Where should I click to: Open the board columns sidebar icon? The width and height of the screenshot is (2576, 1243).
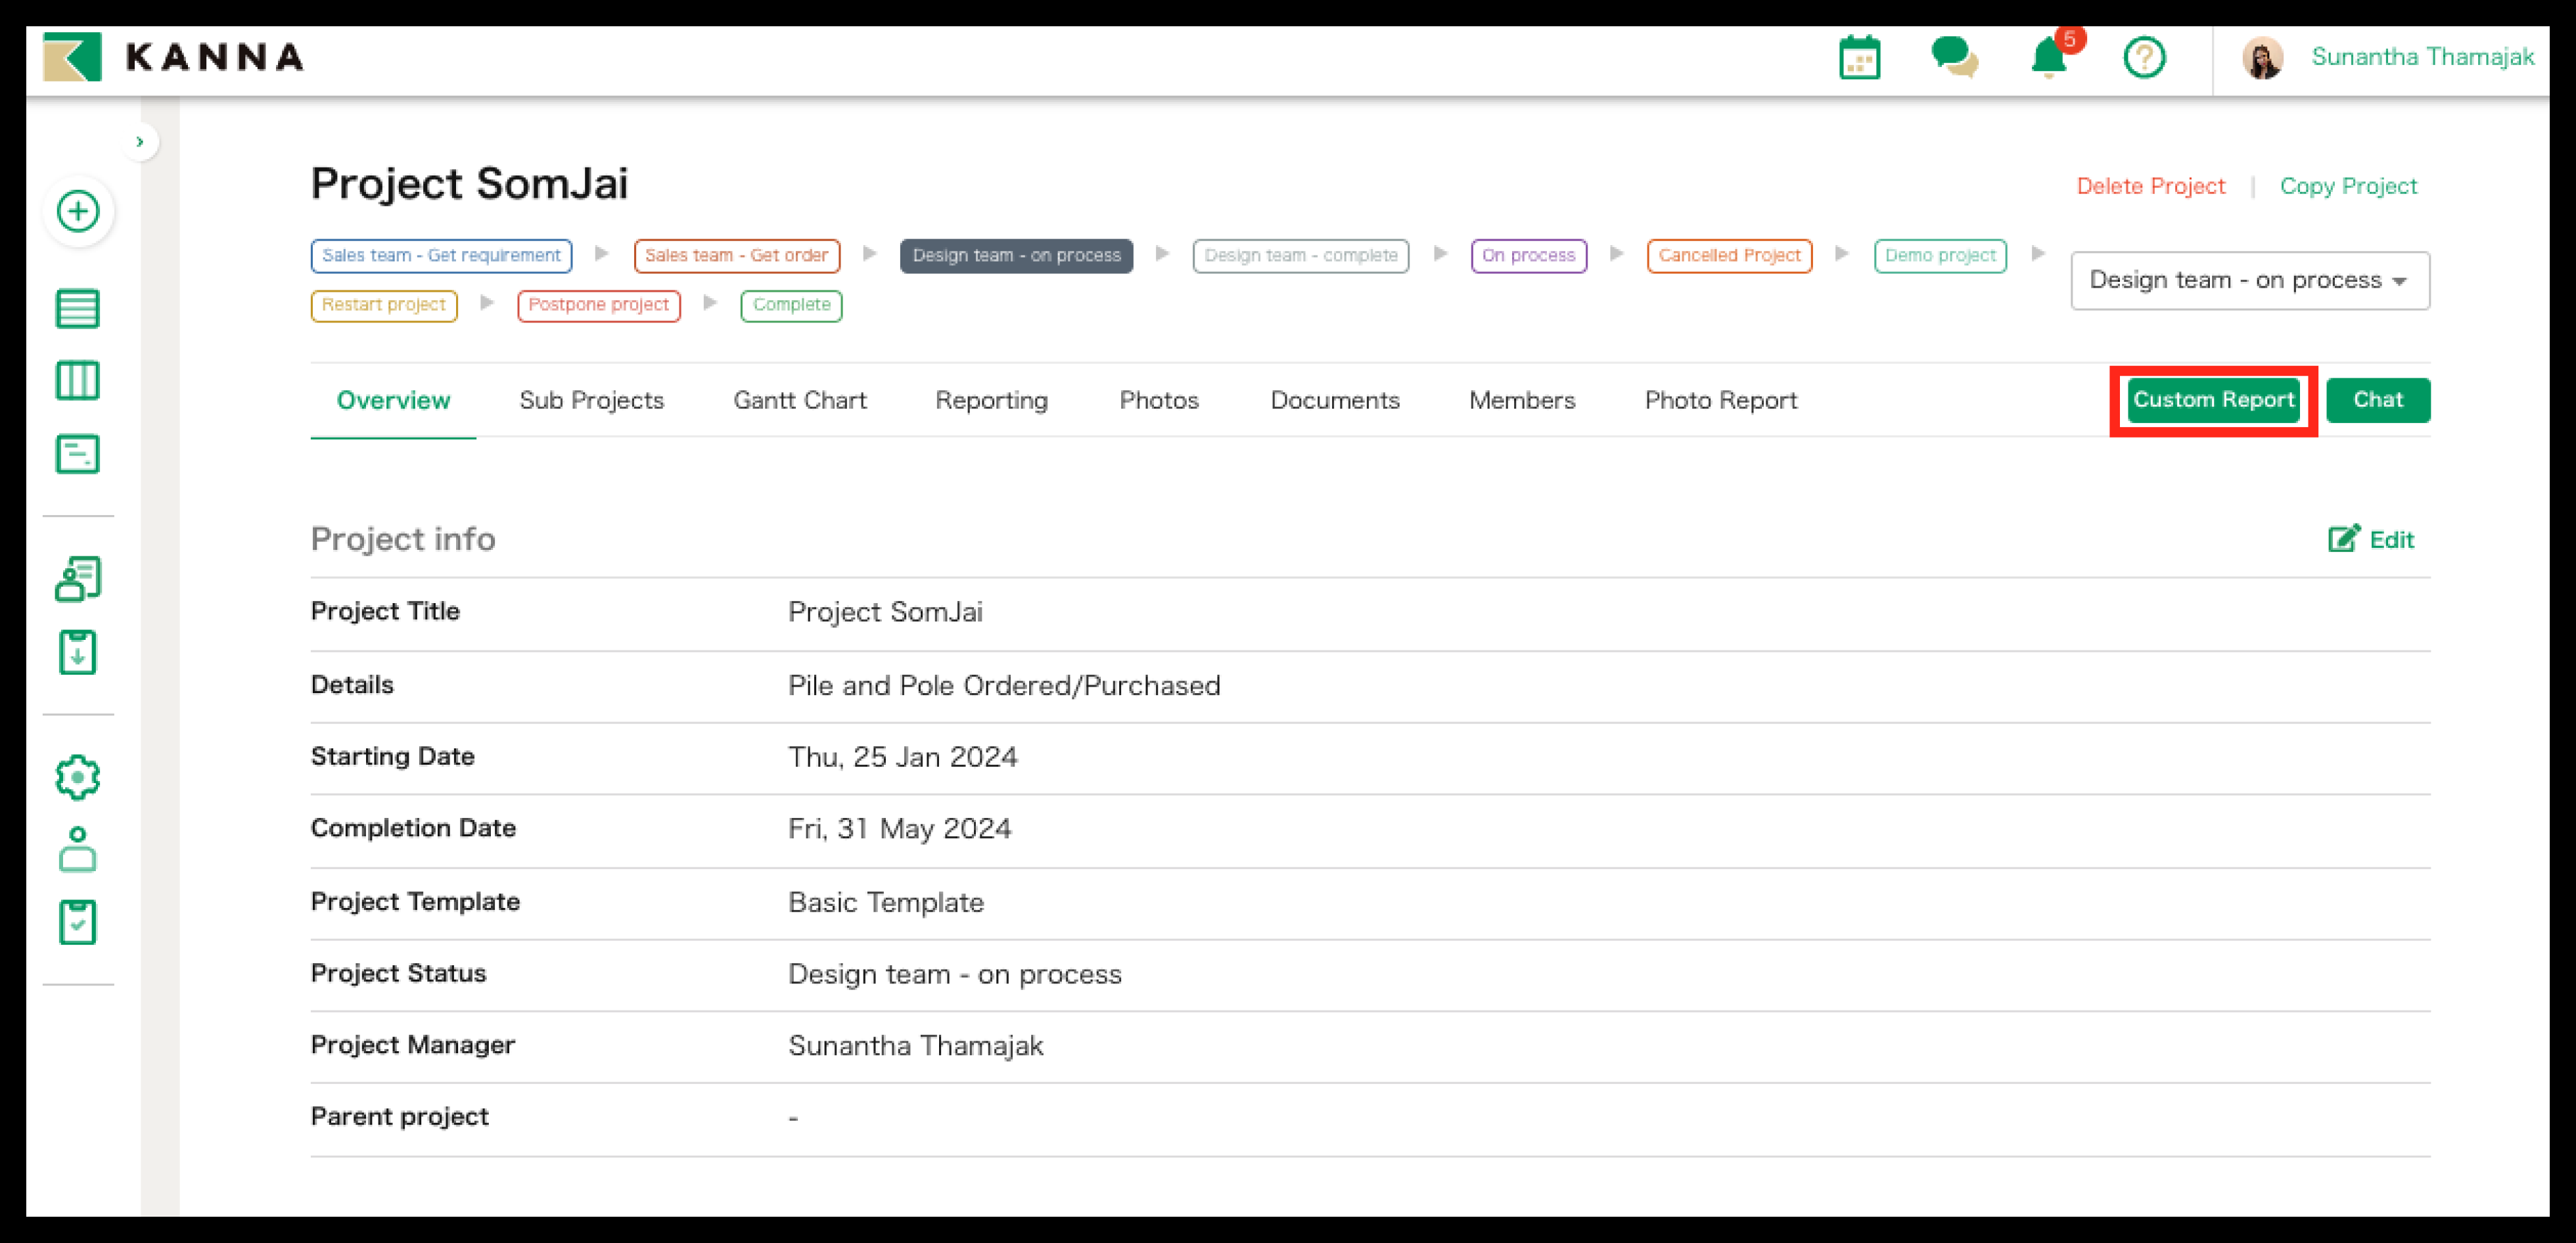78,381
